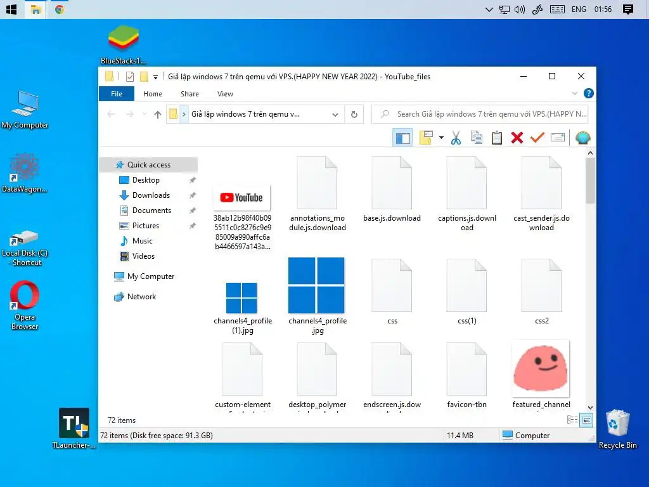
Task: Toggle the navigation pane toolbar button
Action: click(402, 138)
